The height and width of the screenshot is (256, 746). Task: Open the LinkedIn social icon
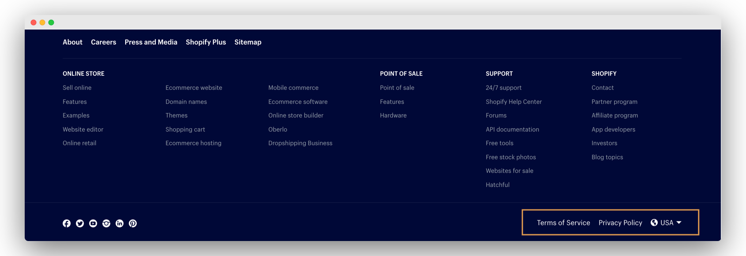(120, 223)
